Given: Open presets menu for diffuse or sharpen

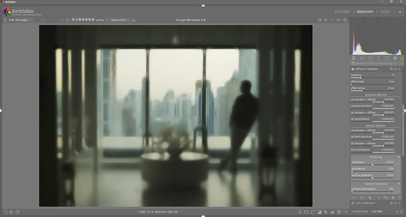Looking at the screenshot, I should pyautogui.click(x=399, y=69).
